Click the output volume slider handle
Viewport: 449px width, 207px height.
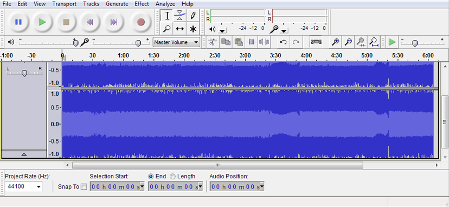click(75, 43)
